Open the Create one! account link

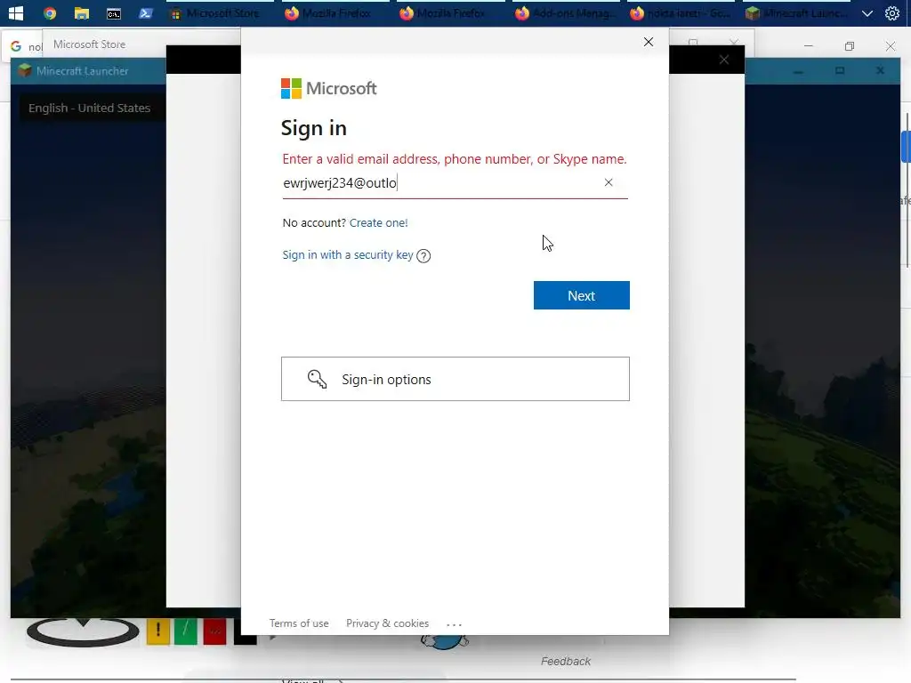tap(378, 223)
